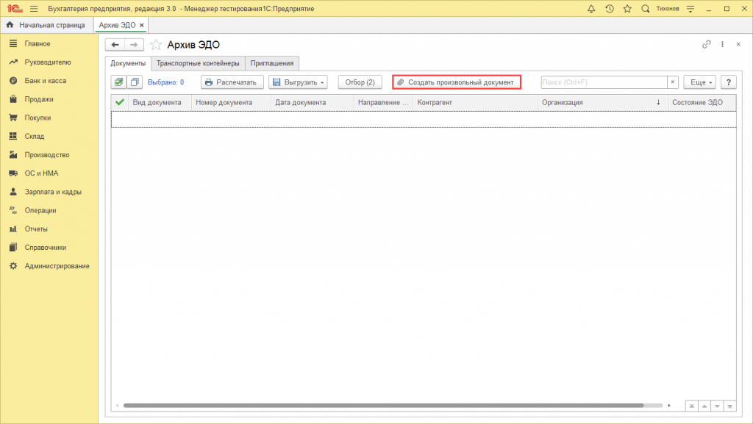Open favorites star in title bar
The height and width of the screenshot is (424, 753).
click(x=627, y=9)
